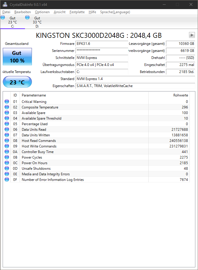Click the next-disk arrow button
This screenshot has height=270, width=198.
pyautogui.click(x=192, y=35)
